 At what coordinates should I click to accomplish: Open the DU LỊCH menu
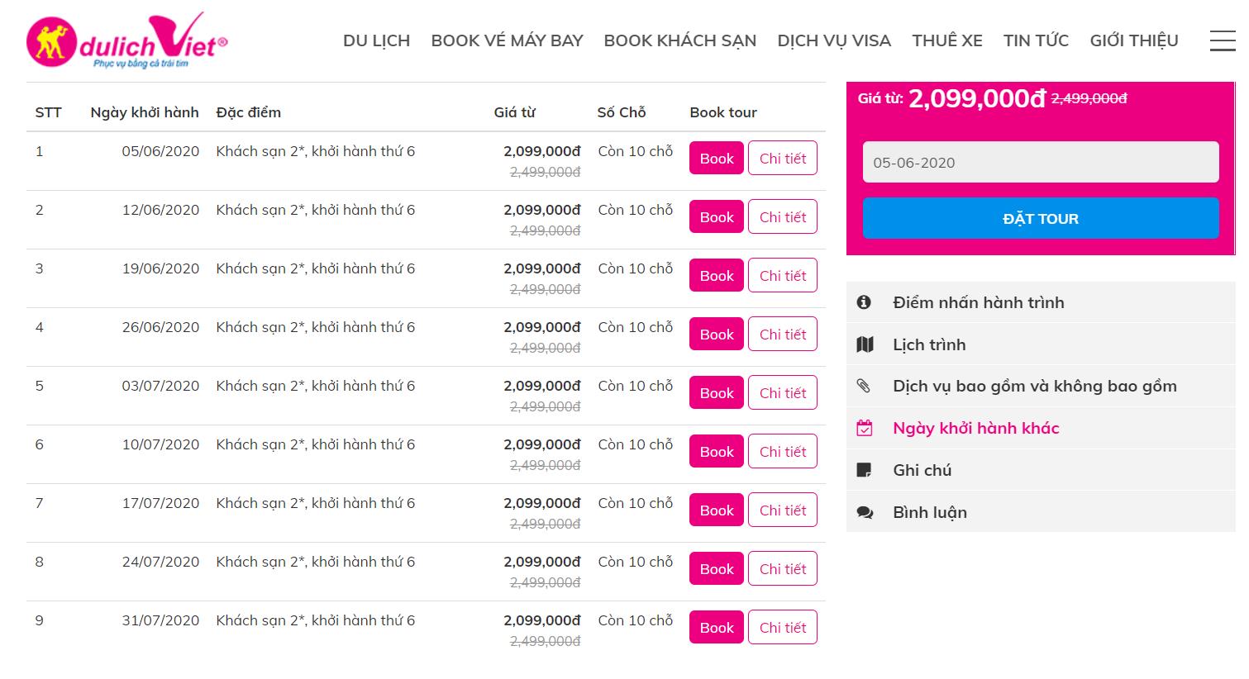coord(376,40)
